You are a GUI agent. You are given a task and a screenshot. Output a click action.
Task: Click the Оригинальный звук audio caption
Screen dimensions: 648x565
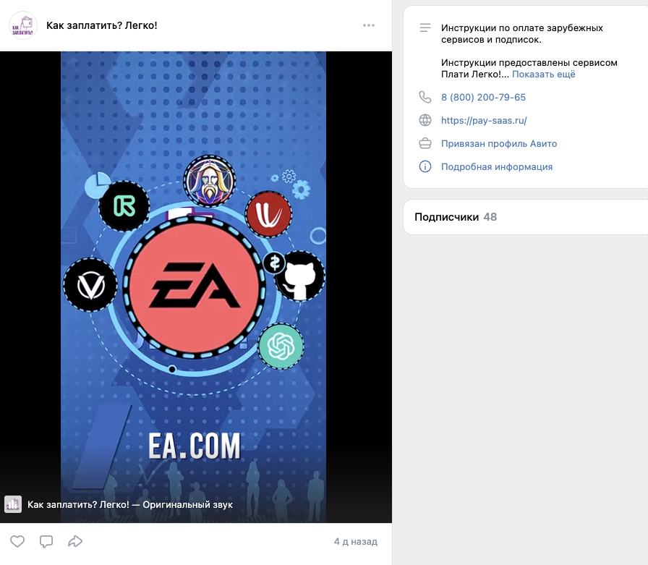[129, 505]
